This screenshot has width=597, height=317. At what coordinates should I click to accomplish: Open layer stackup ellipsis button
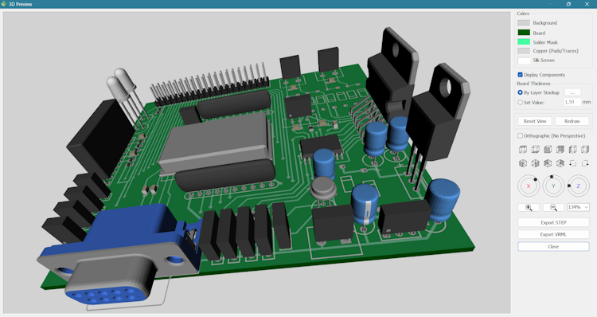[x=572, y=92]
